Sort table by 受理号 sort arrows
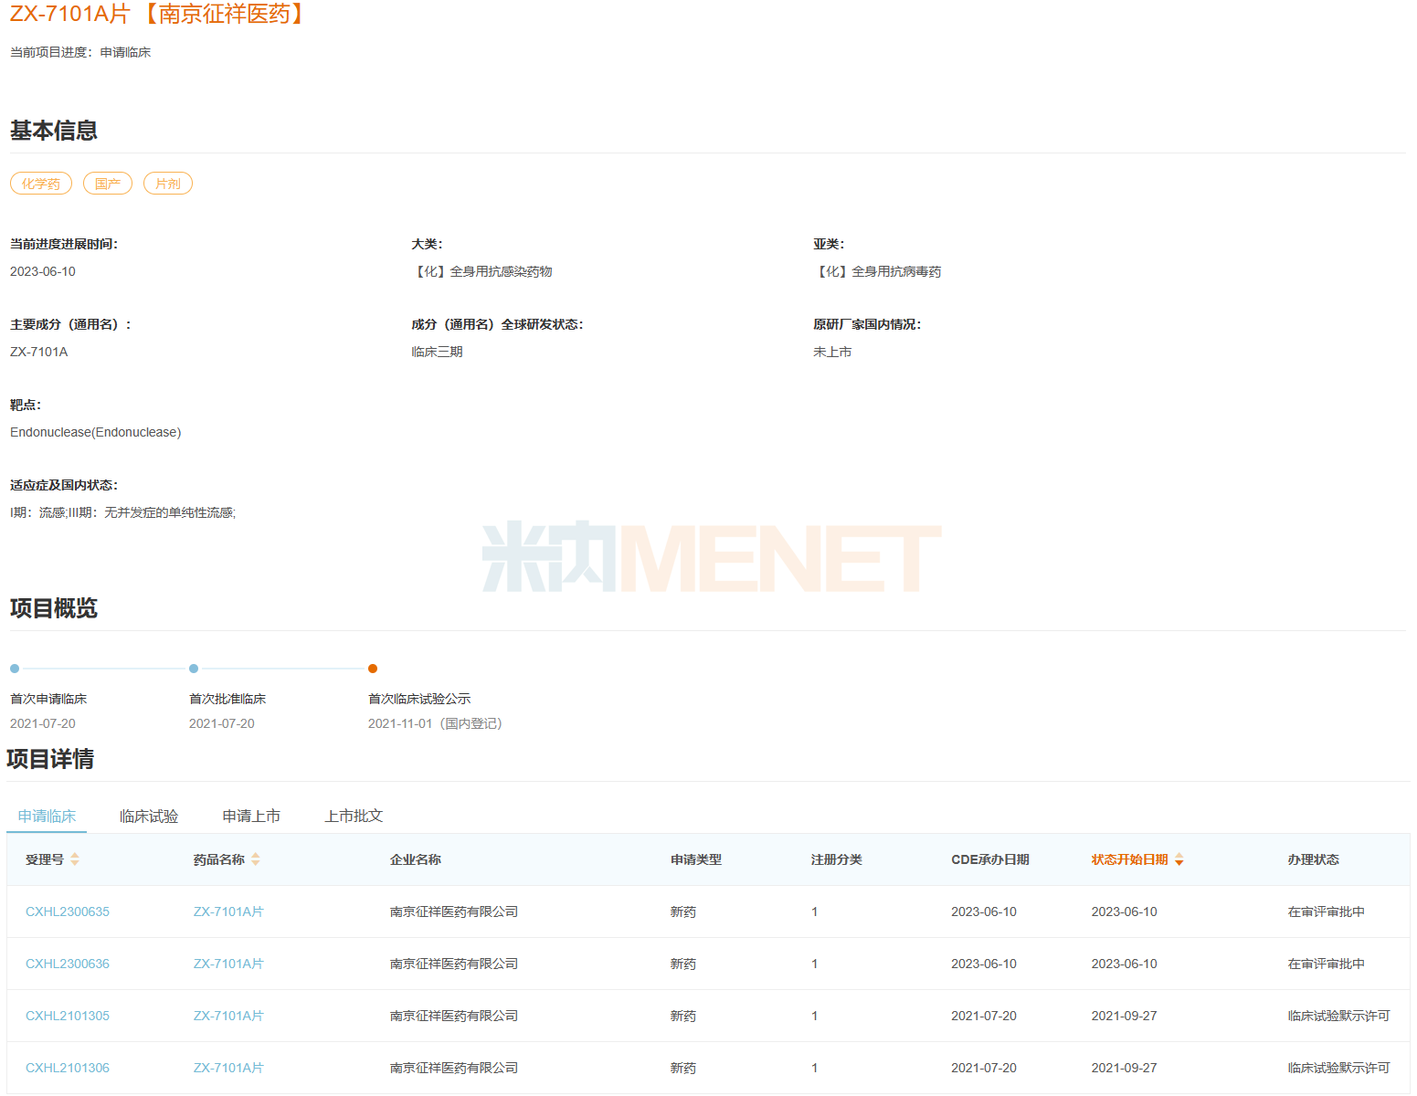The width and height of the screenshot is (1417, 1096). (x=75, y=859)
